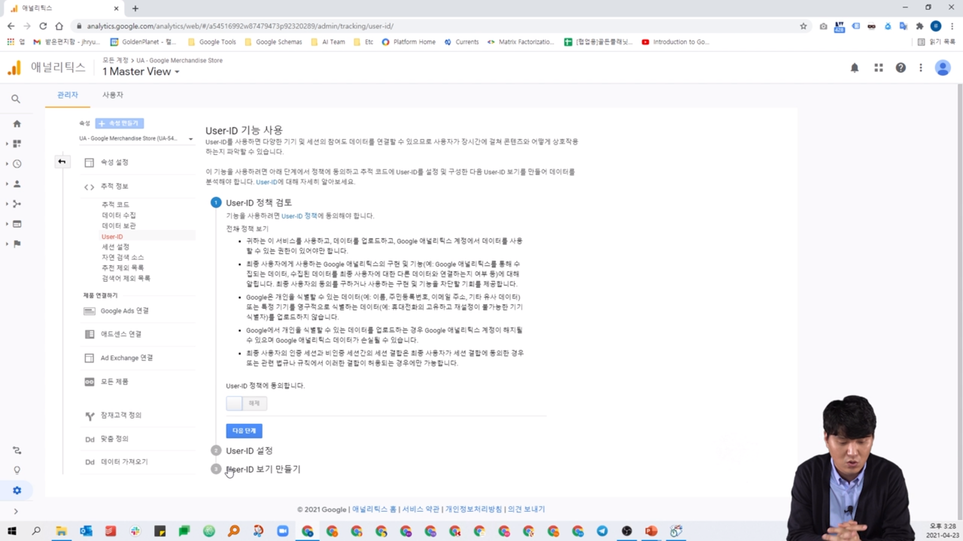
Task: Click the back arrow in admin column
Action: 62,161
